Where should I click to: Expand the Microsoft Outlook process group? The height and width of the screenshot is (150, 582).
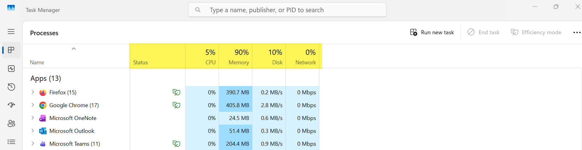33,131
